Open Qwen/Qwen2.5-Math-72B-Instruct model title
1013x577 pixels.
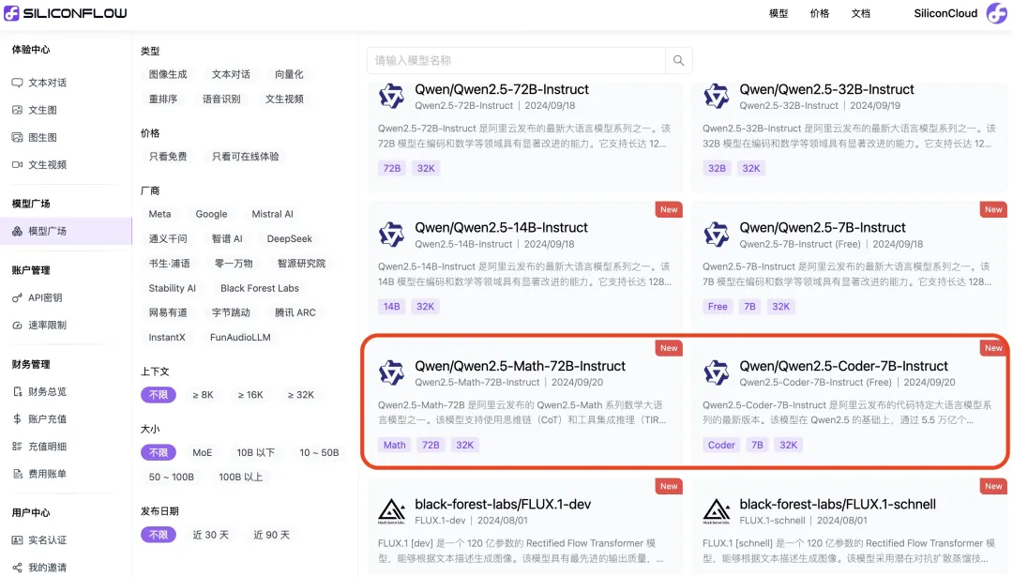tap(520, 366)
